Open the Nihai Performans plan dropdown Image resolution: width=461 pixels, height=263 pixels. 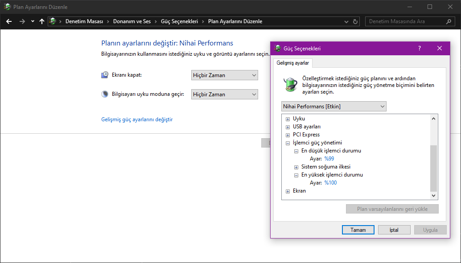pyautogui.click(x=334, y=107)
